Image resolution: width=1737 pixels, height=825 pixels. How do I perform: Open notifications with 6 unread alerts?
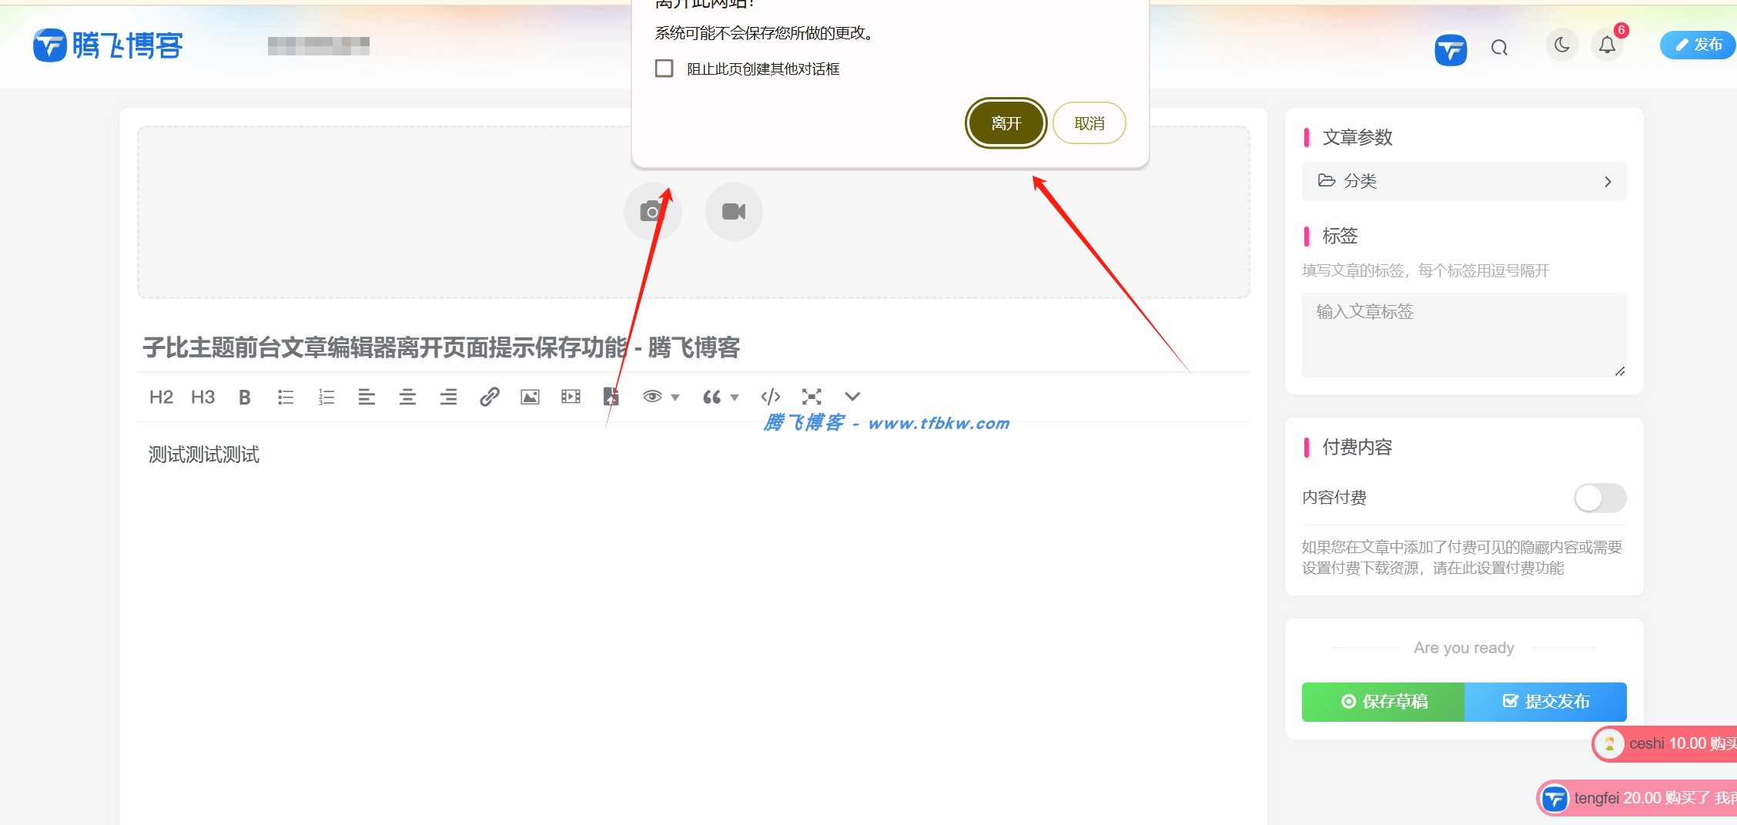[x=1606, y=45]
